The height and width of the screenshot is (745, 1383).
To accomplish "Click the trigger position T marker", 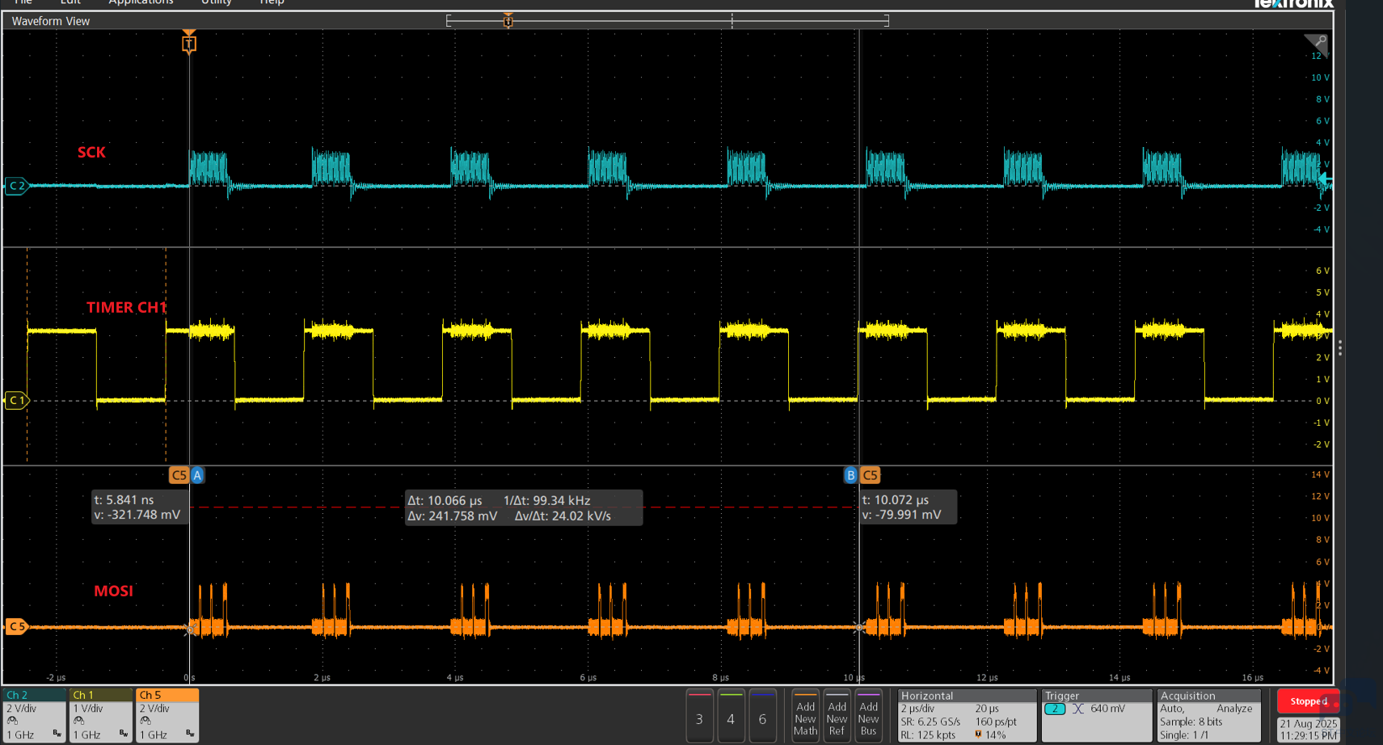I will (189, 44).
